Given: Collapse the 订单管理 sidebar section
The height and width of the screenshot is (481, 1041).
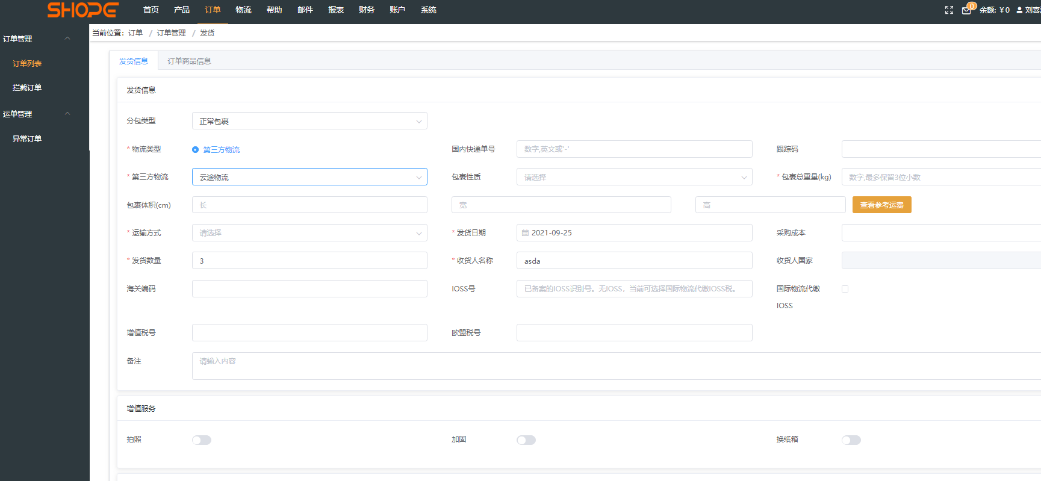Looking at the screenshot, I should pos(67,39).
